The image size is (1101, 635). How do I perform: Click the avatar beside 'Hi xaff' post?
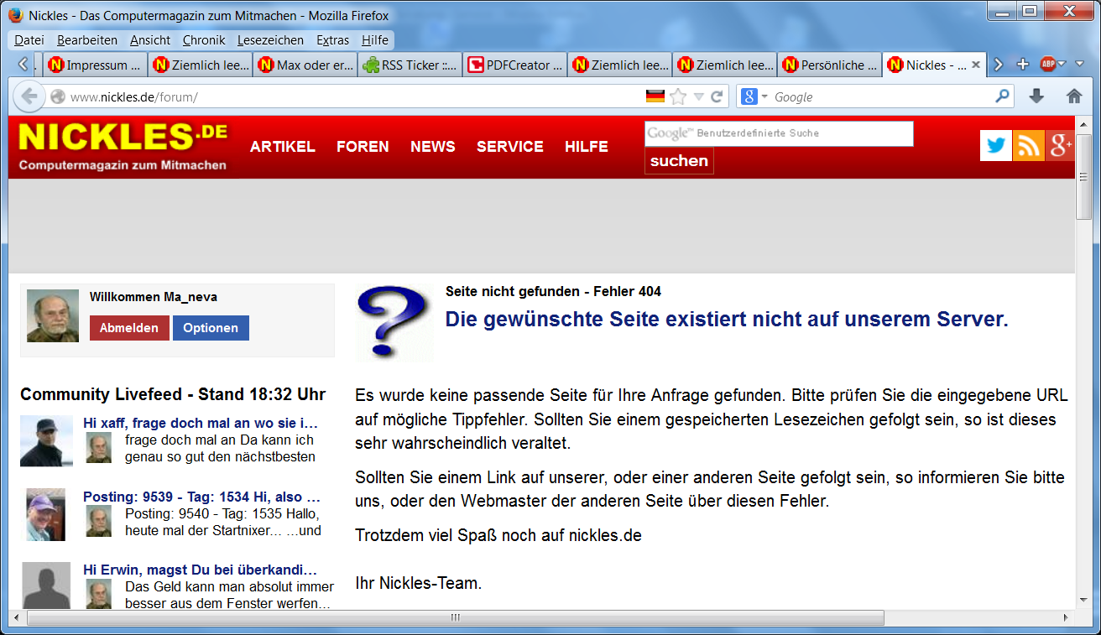point(46,441)
